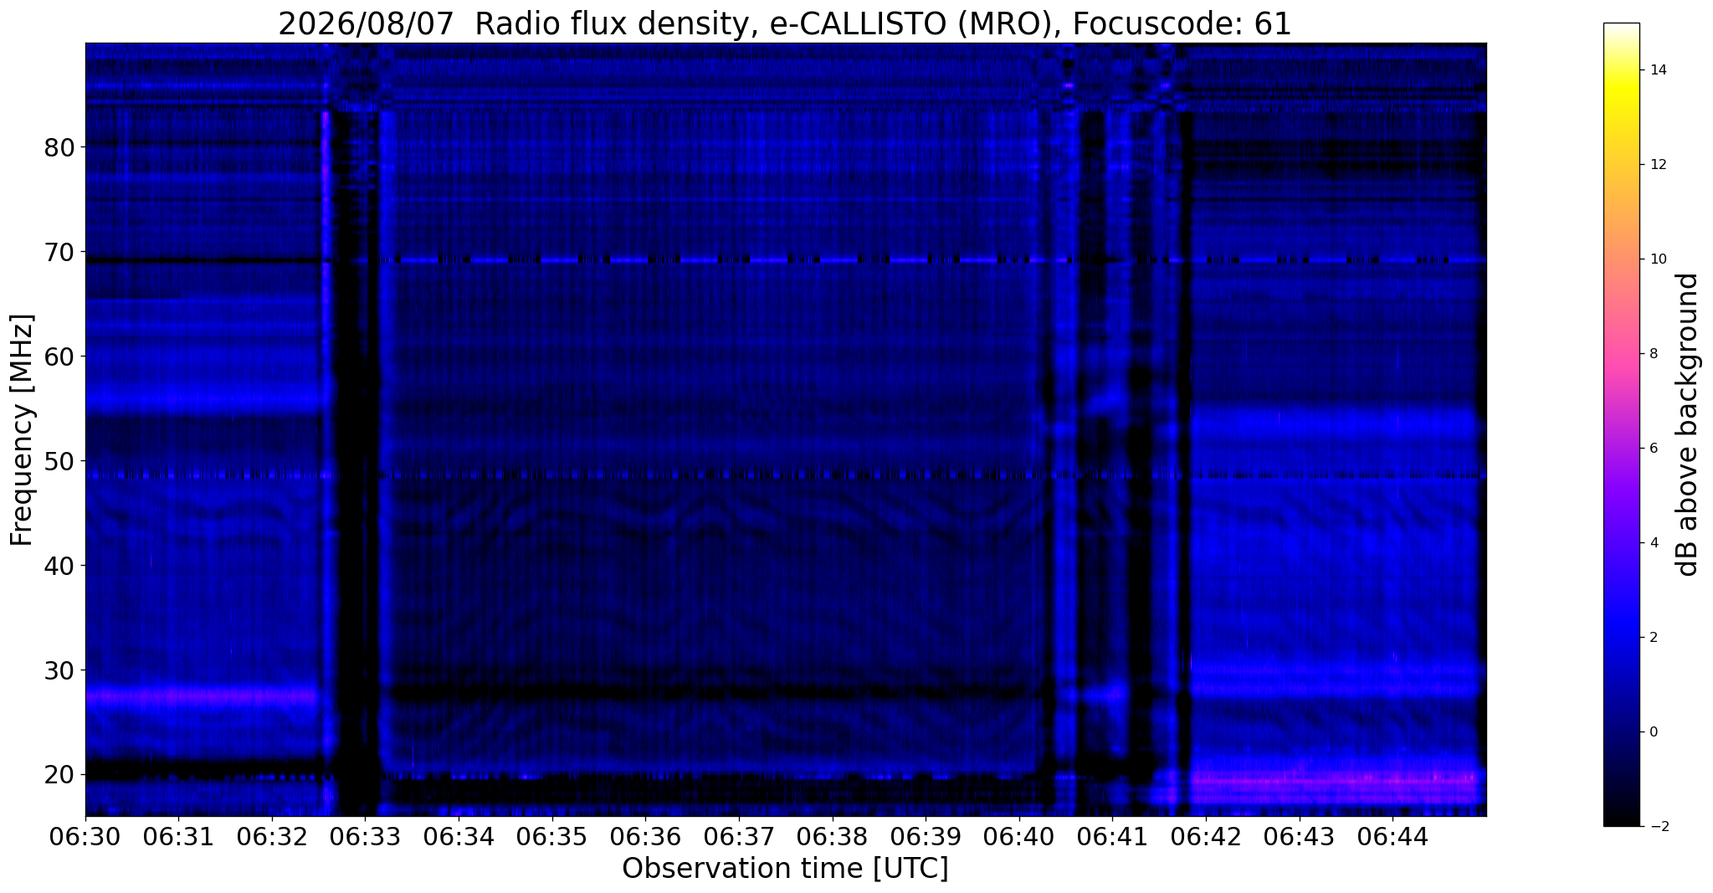Click the 06:39 time tick label
The image size is (1713, 893).
[x=926, y=835]
